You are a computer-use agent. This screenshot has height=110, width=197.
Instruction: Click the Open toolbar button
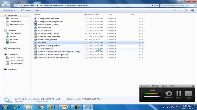pos(26,10)
